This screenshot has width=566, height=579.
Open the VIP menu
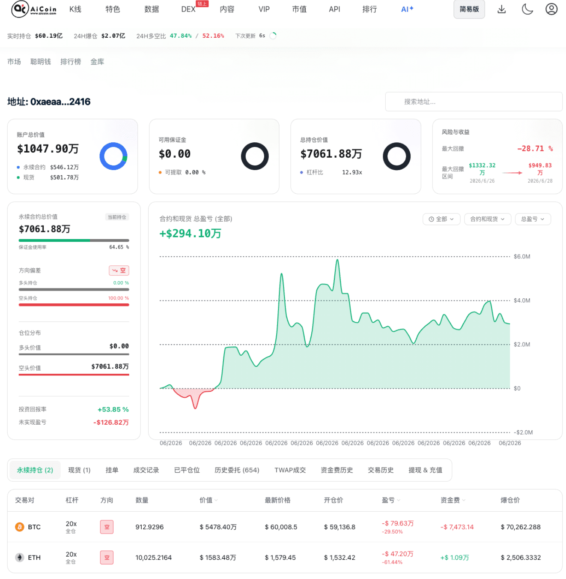point(264,9)
